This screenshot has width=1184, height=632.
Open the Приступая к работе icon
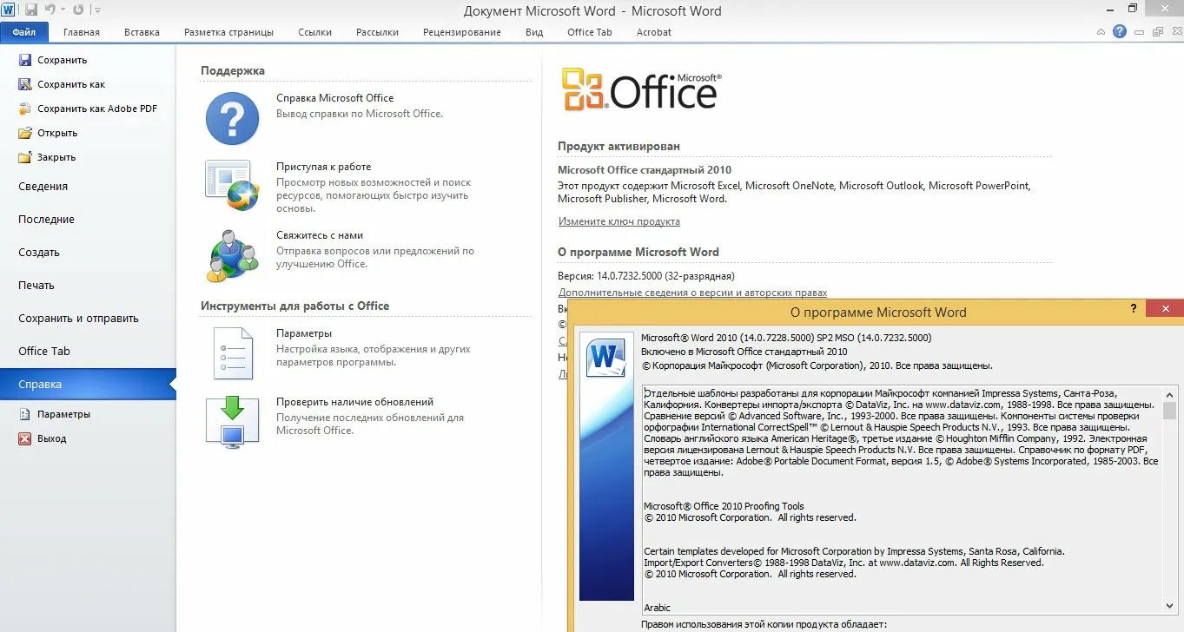coord(232,186)
